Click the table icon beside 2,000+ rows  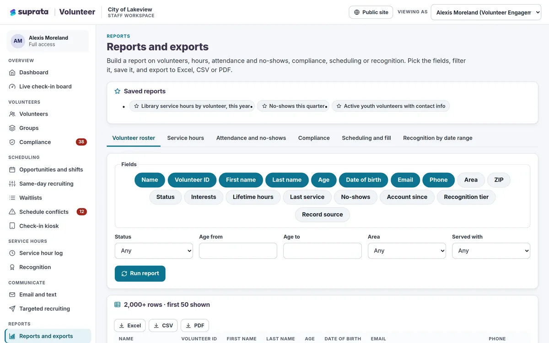[118, 305]
